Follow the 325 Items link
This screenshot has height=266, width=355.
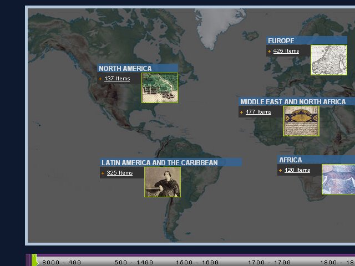(x=120, y=173)
